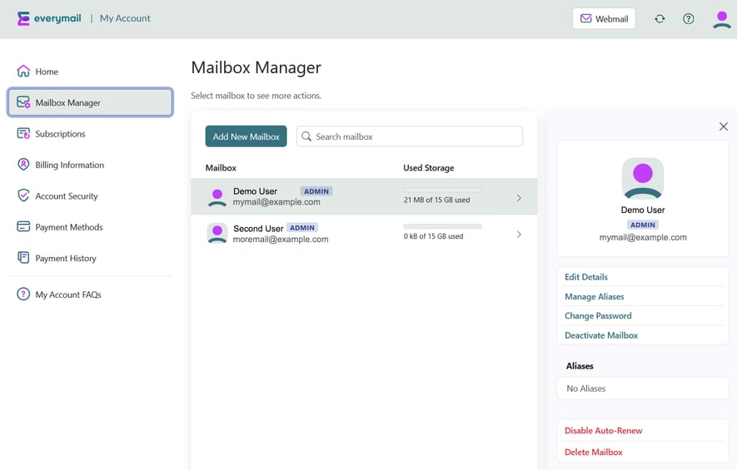Screen dimensions: 737x470
Task: Click the moremail@example.com address
Action: (281, 239)
